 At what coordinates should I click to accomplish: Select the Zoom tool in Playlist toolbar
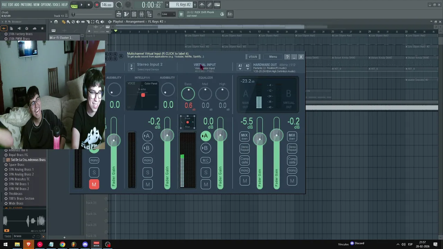(97, 22)
